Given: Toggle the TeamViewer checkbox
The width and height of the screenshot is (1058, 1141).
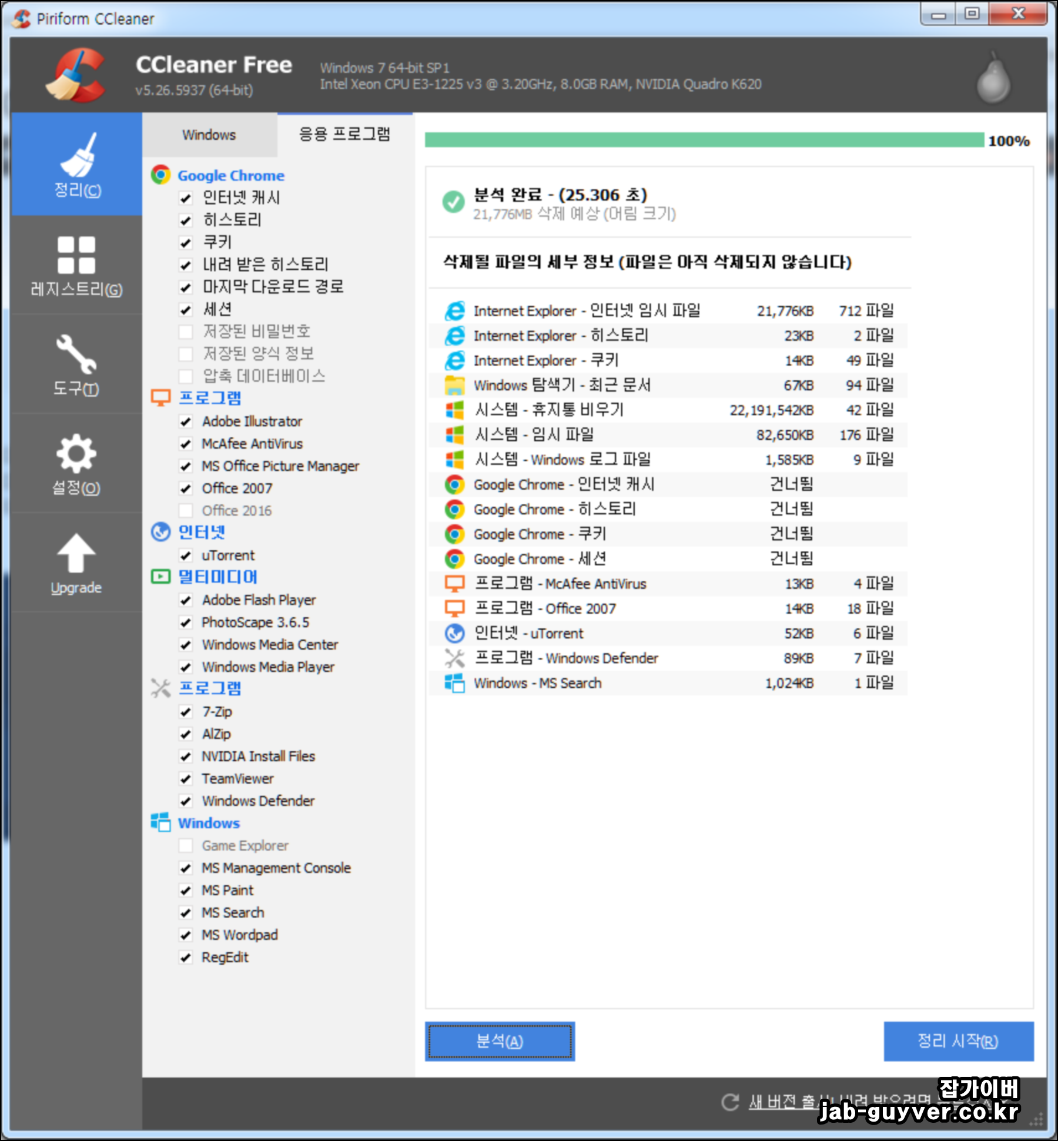Looking at the screenshot, I should click(x=186, y=779).
